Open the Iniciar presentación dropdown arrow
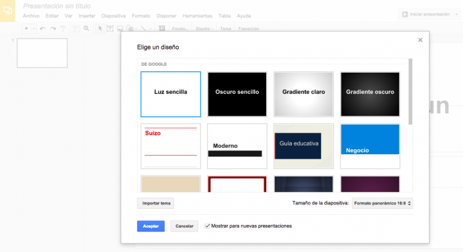This screenshot has width=463, height=252. pos(457,14)
